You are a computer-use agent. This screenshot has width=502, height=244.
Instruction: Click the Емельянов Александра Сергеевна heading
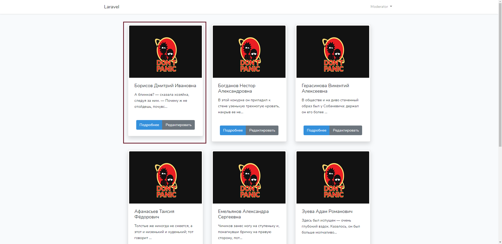click(x=243, y=214)
